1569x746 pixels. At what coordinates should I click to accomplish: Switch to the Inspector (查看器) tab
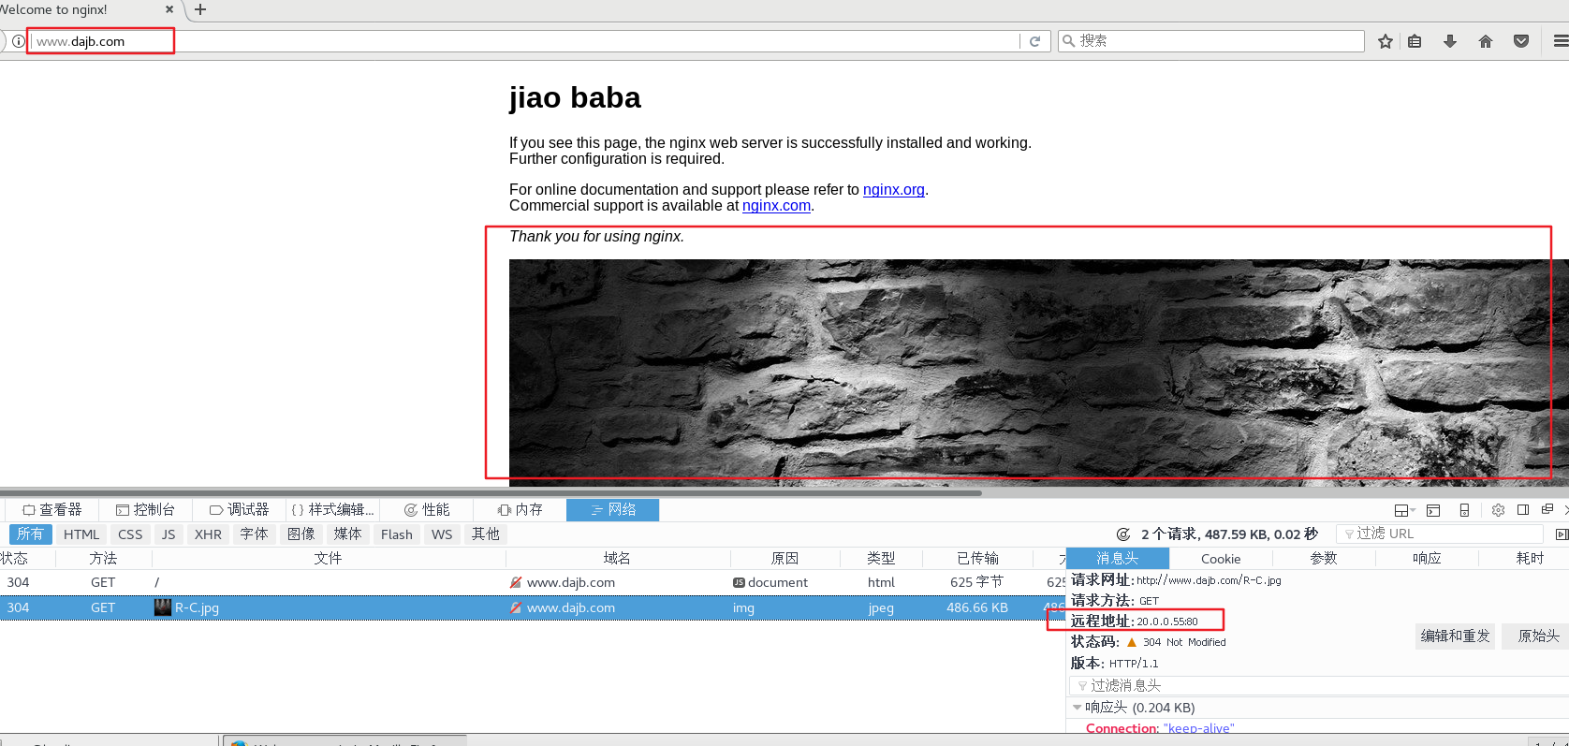[x=52, y=510]
